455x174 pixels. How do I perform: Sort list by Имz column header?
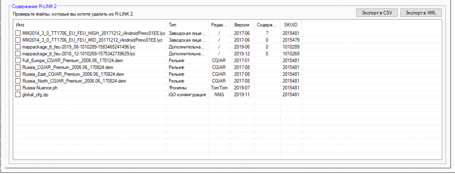pos(90,25)
